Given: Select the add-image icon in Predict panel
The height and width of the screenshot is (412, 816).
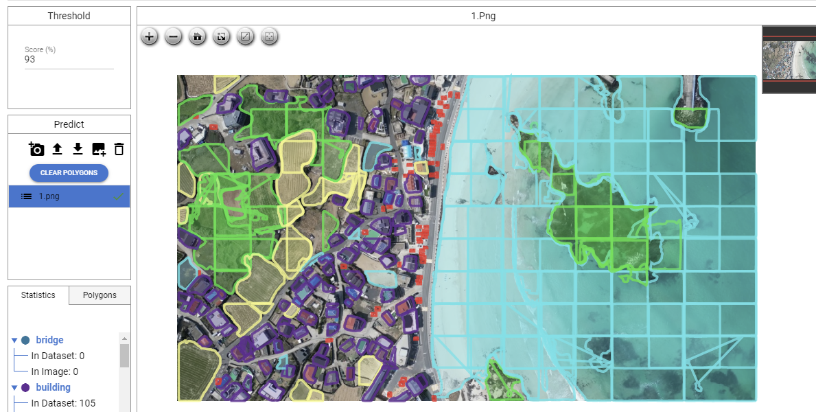Looking at the screenshot, I should [98, 148].
